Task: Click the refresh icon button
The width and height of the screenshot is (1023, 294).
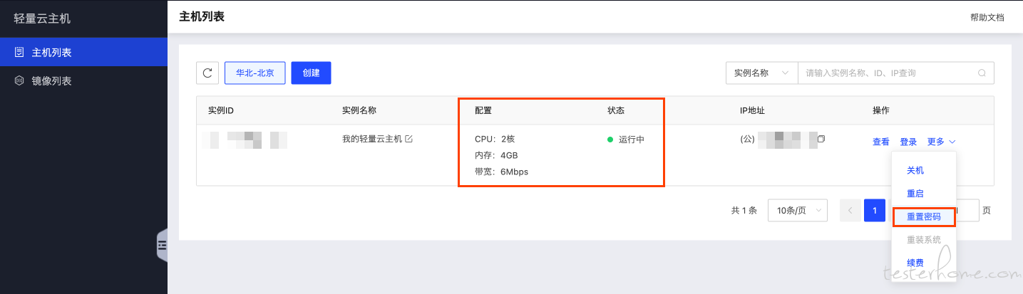Action: [207, 73]
